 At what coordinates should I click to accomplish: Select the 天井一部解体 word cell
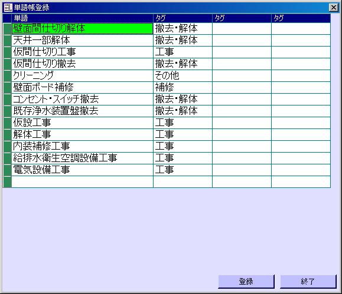point(83,40)
